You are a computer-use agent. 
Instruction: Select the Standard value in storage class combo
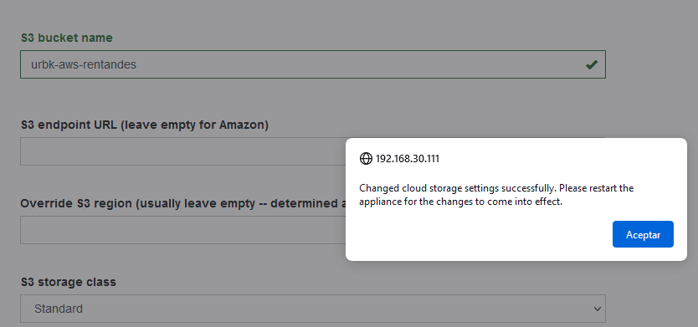tap(59, 309)
